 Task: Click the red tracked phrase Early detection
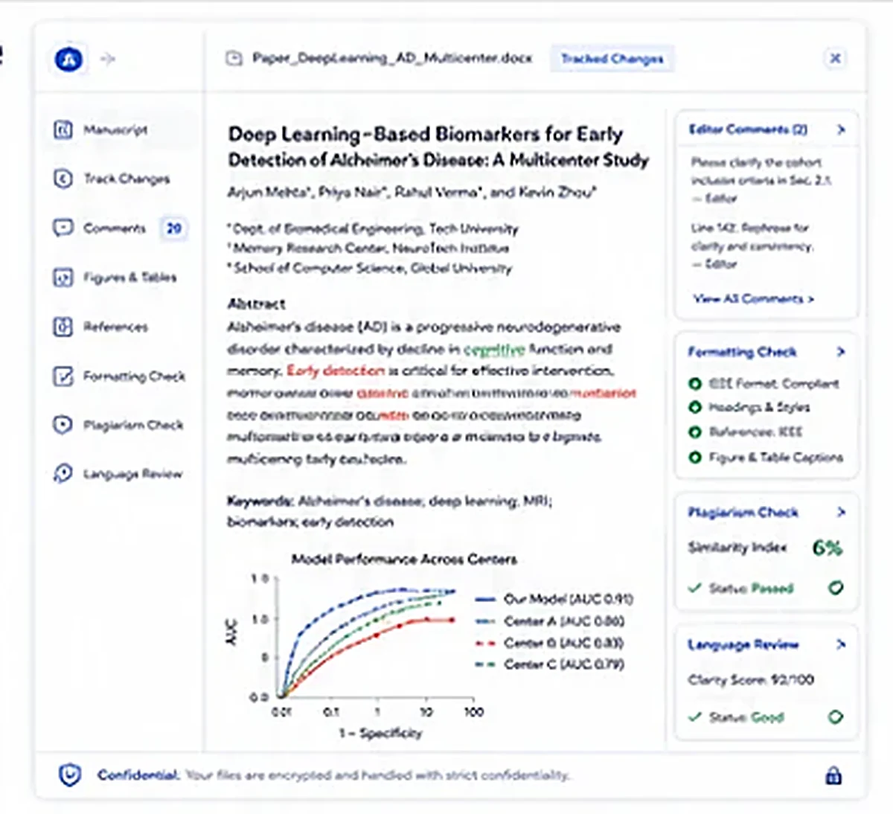click(x=336, y=371)
